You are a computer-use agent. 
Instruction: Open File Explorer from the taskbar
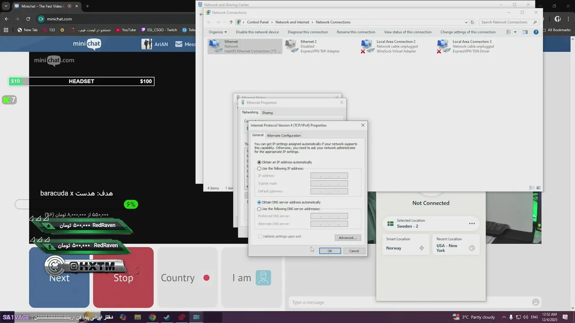click(x=137, y=317)
